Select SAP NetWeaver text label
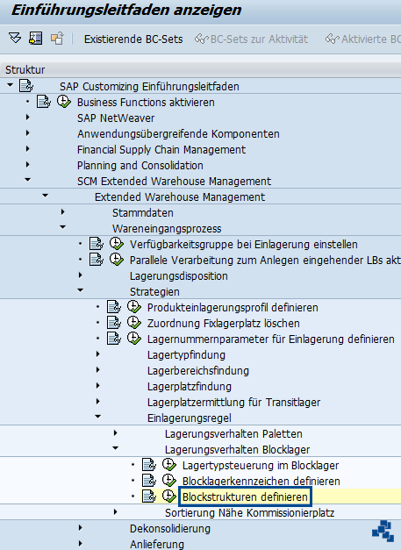This screenshot has height=550, width=401. click(116, 118)
